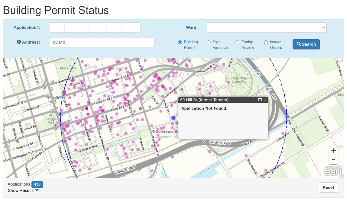
Task: Click the esri logo on map
Action: coord(333,171)
